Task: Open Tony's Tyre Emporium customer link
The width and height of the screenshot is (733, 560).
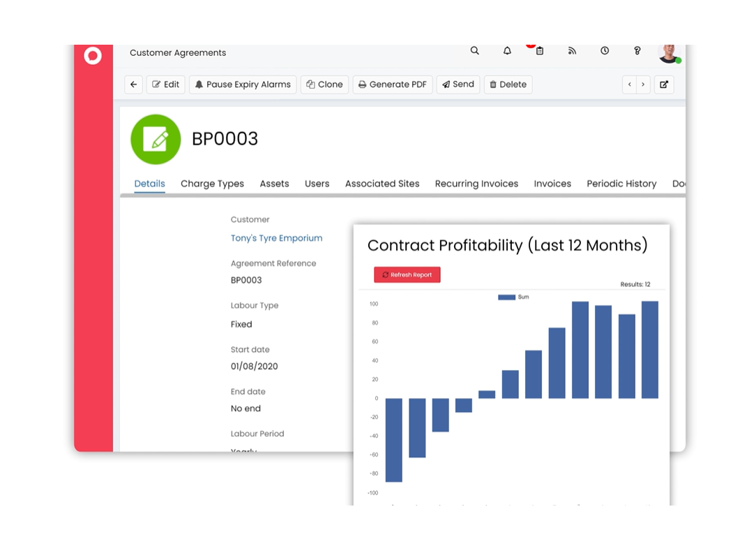Action: click(x=276, y=238)
